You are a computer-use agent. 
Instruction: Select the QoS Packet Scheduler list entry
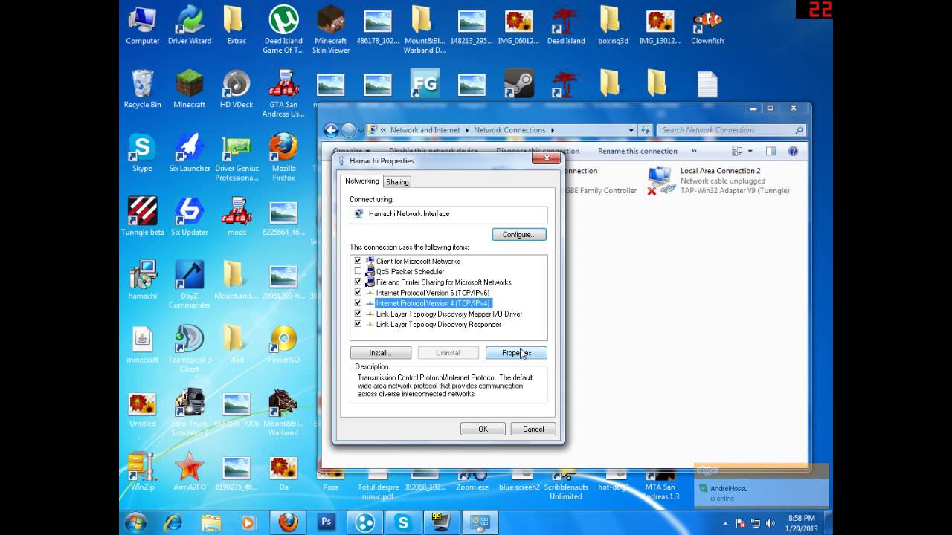[x=410, y=272]
